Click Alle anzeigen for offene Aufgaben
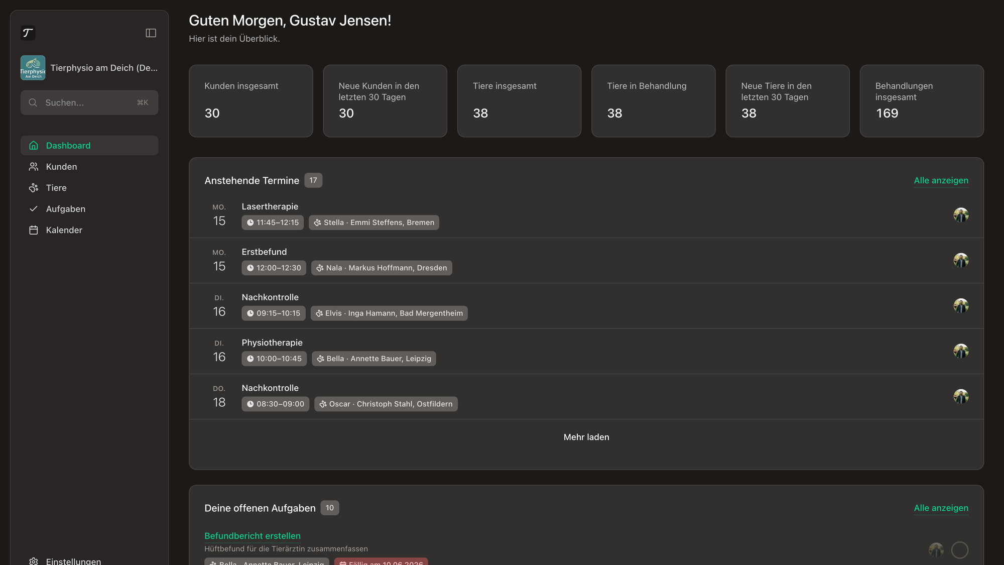 tap(941, 508)
